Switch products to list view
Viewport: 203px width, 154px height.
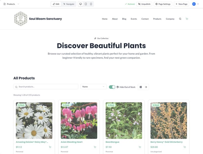pos(146,87)
